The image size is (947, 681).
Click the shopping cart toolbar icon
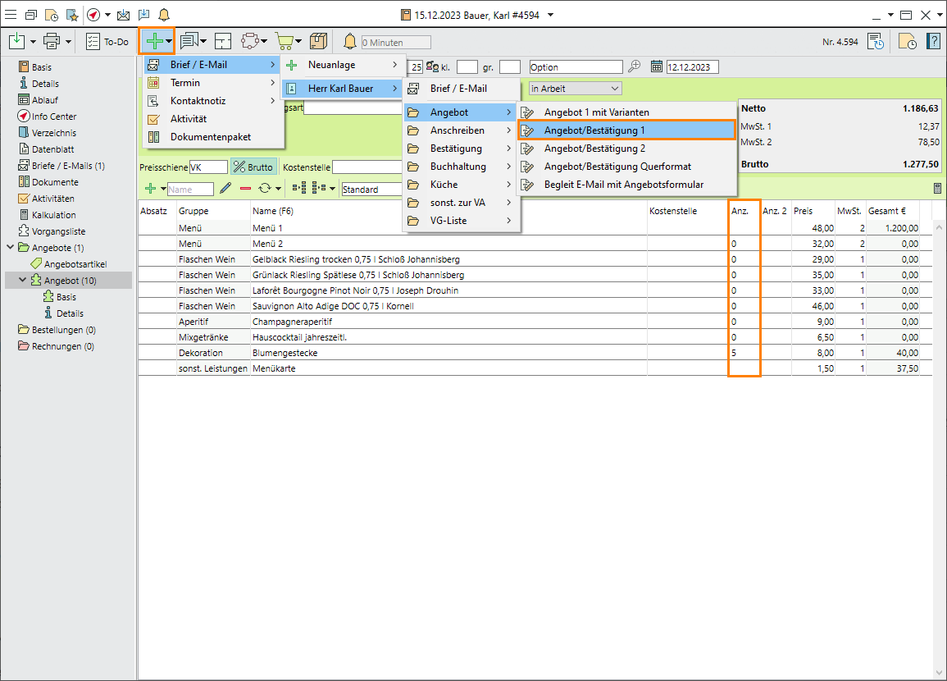(x=285, y=41)
